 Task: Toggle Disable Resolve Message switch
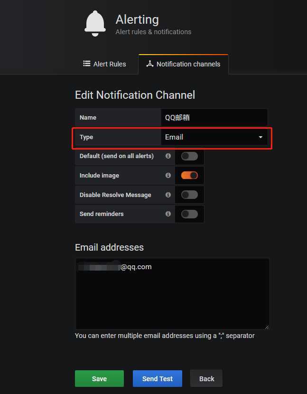(189, 195)
